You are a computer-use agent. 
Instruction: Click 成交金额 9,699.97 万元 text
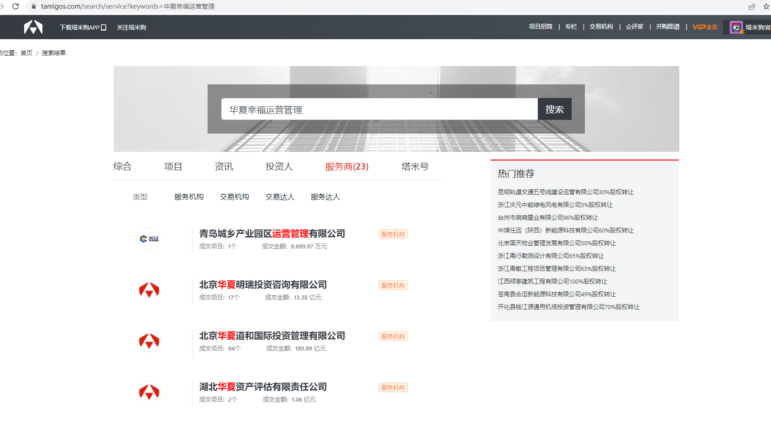[294, 246]
